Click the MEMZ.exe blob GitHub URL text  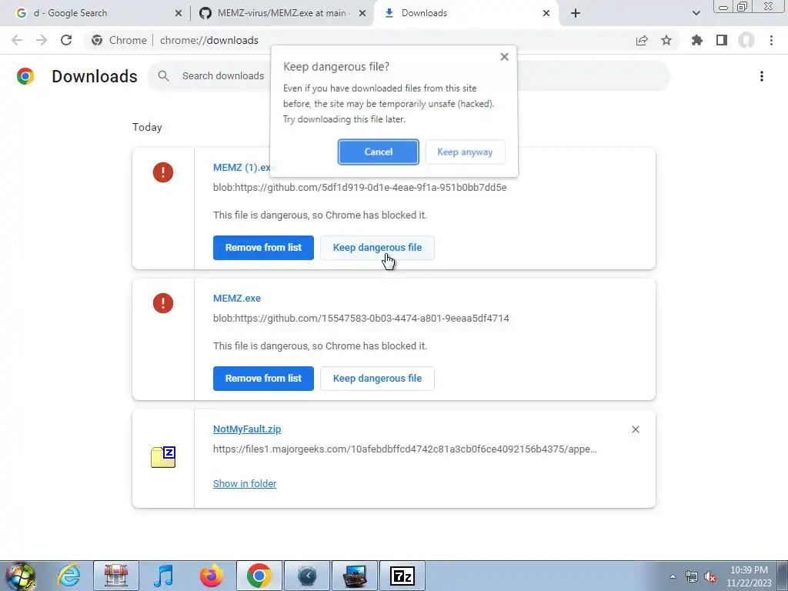[x=361, y=318]
